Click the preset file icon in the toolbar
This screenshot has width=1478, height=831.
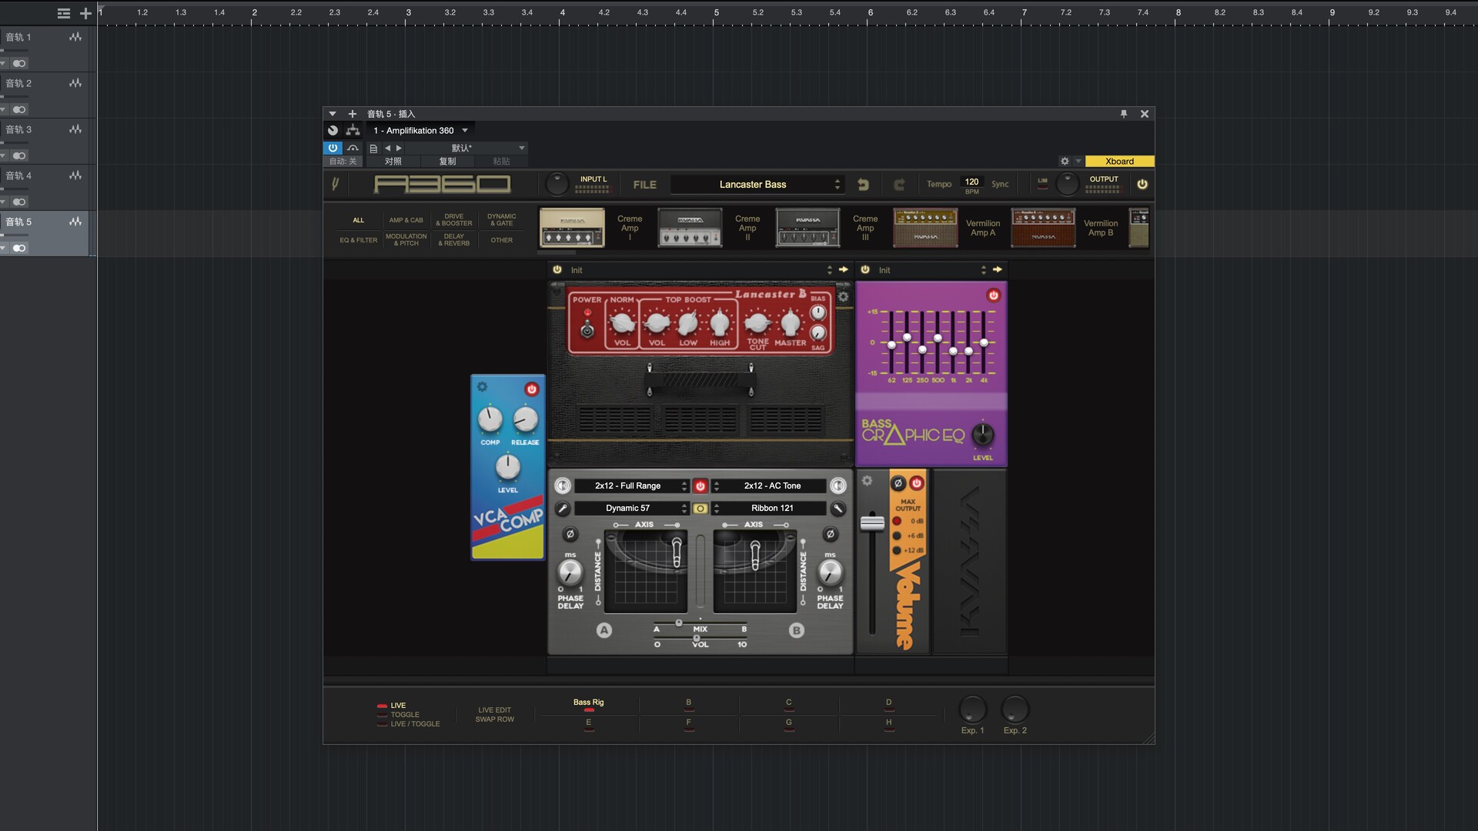click(x=373, y=149)
